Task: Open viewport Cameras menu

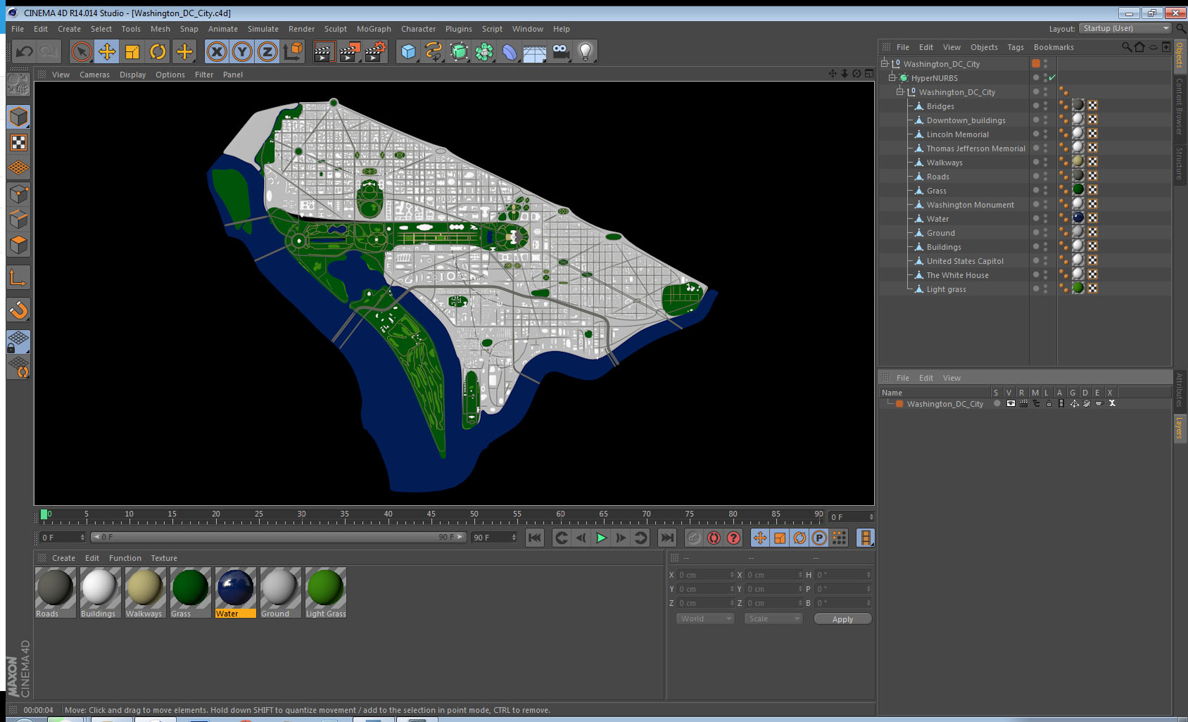Action: pyautogui.click(x=94, y=75)
